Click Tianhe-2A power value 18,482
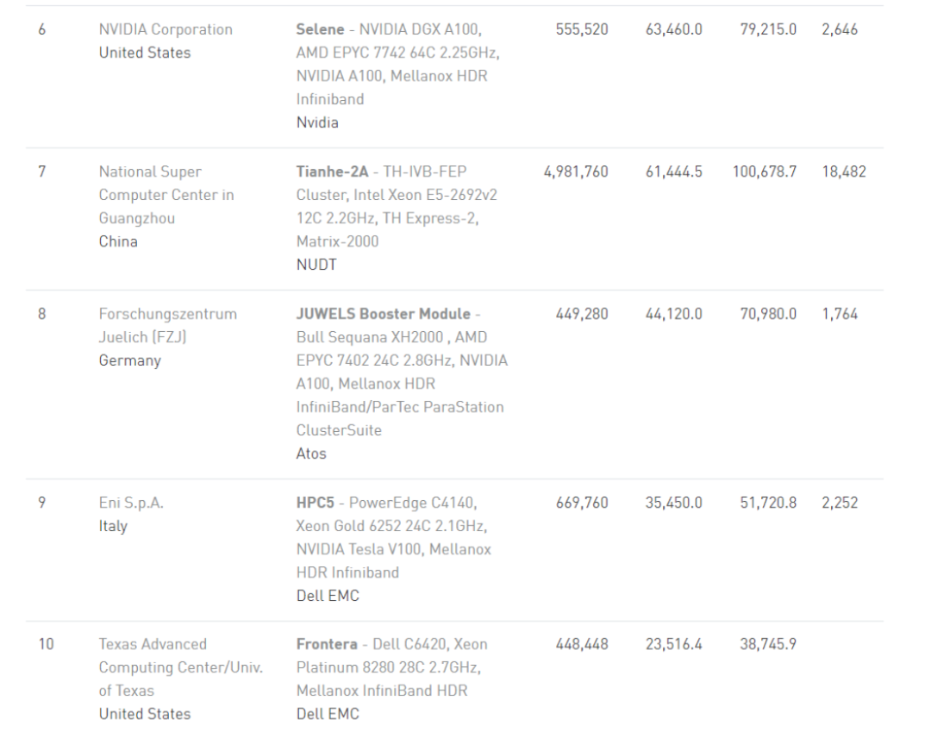Viewport: 931px width, 732px height. point(844,172)
